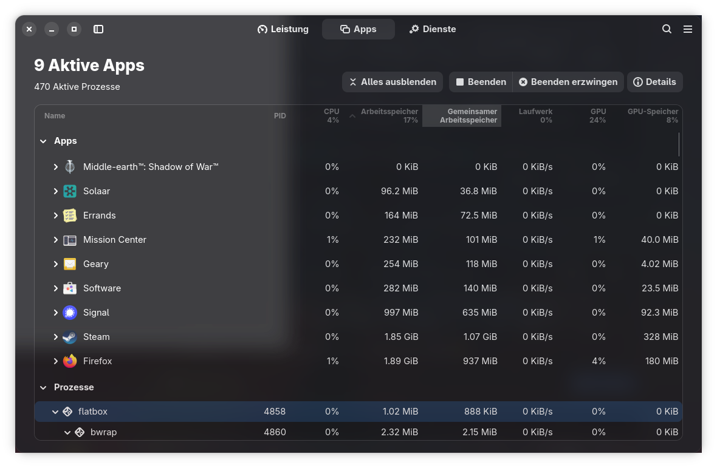The height and width of the screenshot is (468, 717).
Task: Expand the Middle-earth Shadow of War row
Action: point(56,167)
